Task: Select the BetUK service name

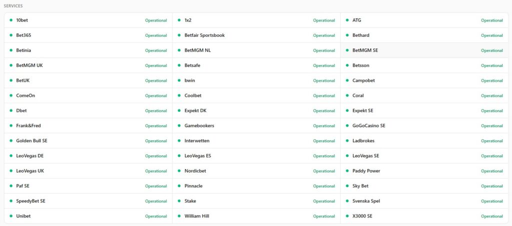Action: tap(23, 80)
